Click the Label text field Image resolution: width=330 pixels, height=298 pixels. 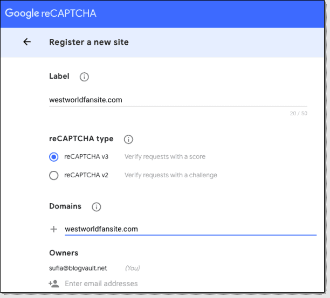click(x=178, y=100)
